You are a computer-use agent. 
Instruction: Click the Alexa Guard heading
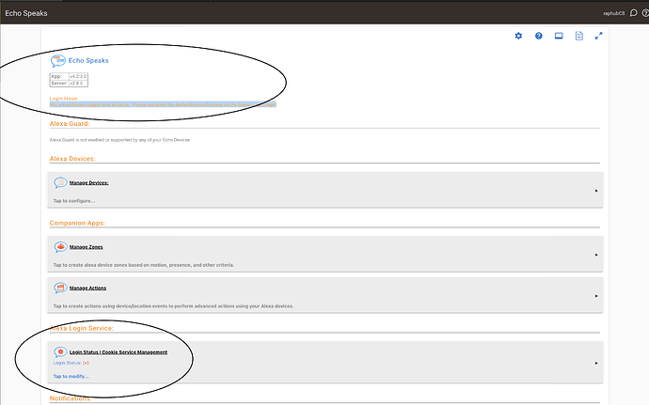70,124
